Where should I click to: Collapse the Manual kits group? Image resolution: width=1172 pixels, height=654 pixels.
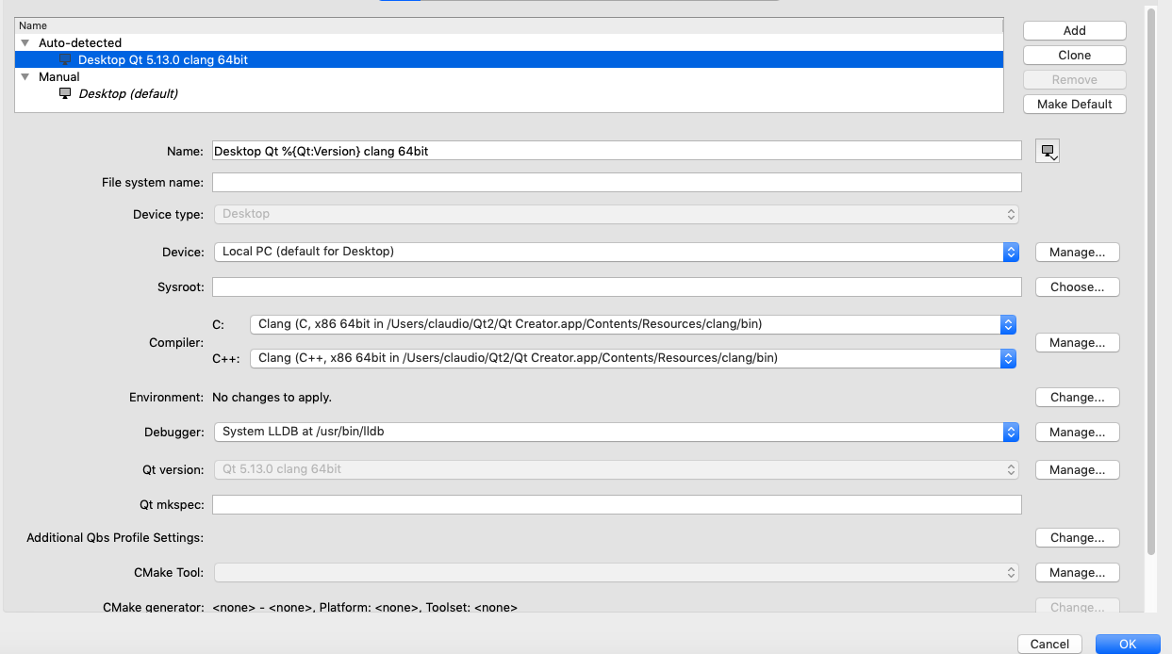(x=25, y=77)
